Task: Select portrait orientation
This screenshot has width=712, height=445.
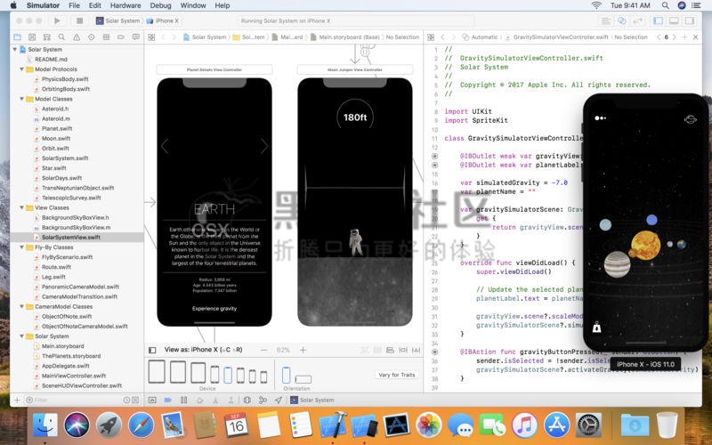Action: click(x=286, y=375)
